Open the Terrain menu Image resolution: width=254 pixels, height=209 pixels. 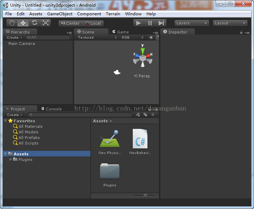click(113, 14)
